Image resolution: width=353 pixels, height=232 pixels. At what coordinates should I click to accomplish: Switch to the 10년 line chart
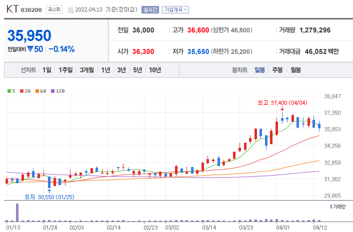pyautogui.click(x=155, y=70)
